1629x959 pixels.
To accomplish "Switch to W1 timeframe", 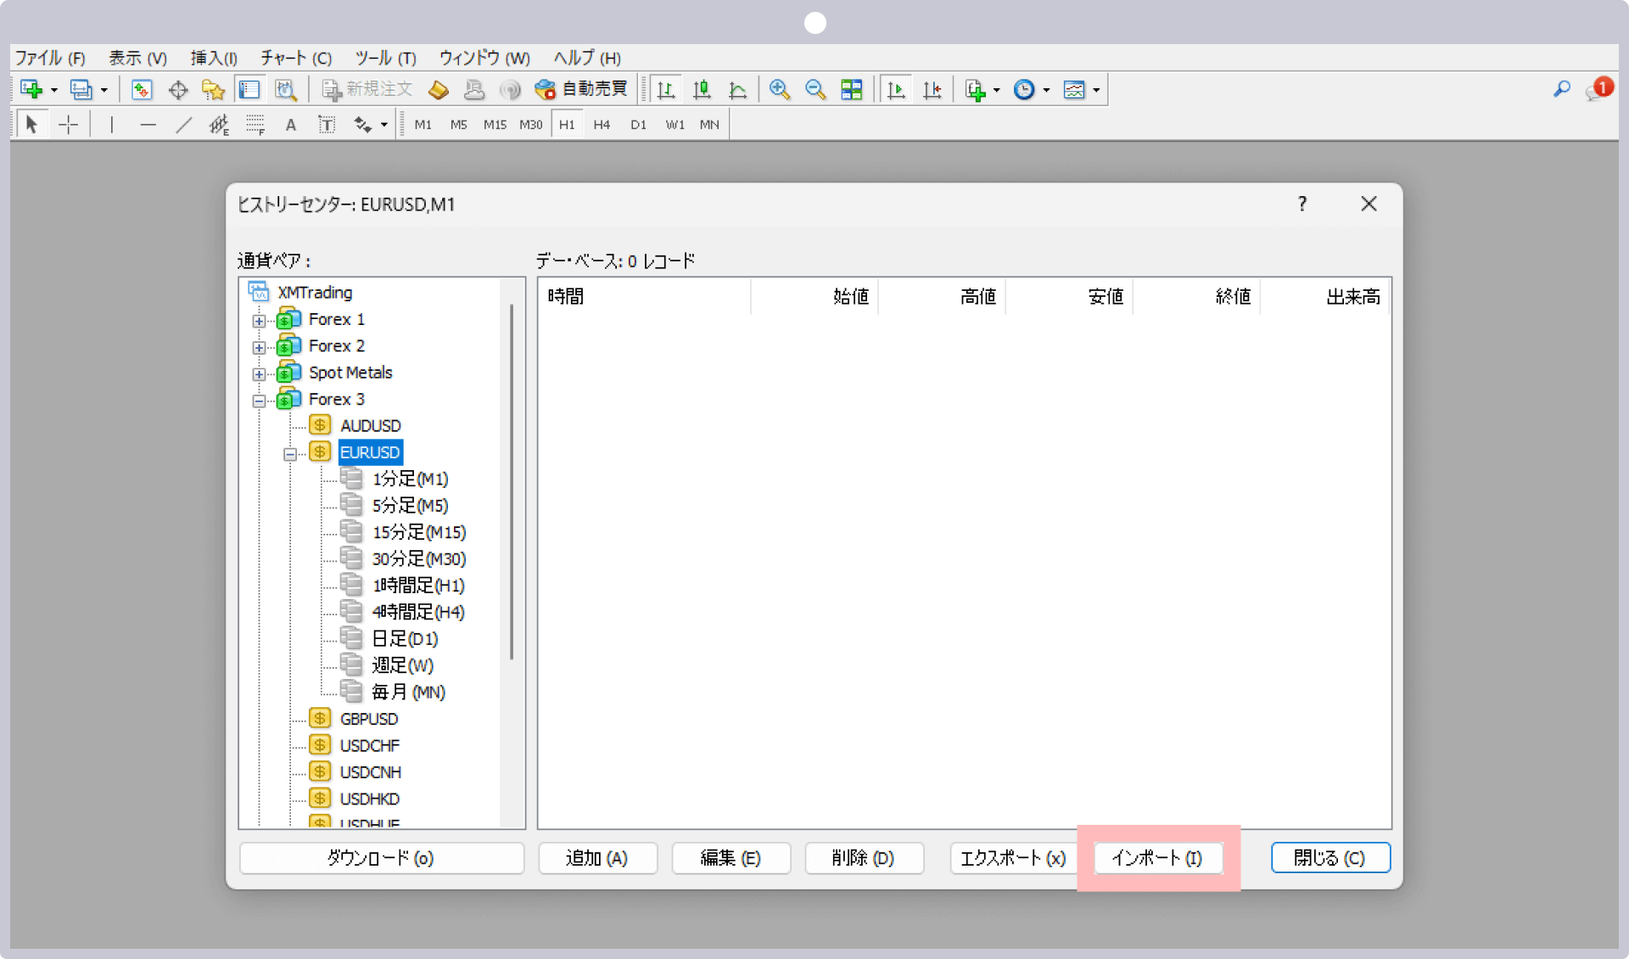I will tap(675, 125).
